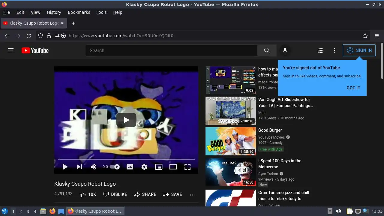Open the Firefox application menu

[377, 36]
